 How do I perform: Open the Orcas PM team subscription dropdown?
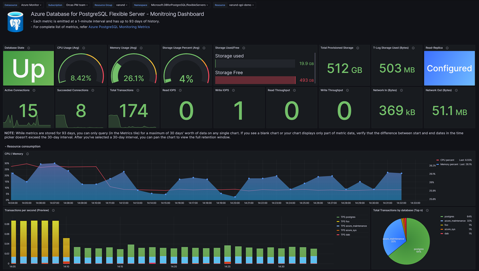(x=77, y=5)
